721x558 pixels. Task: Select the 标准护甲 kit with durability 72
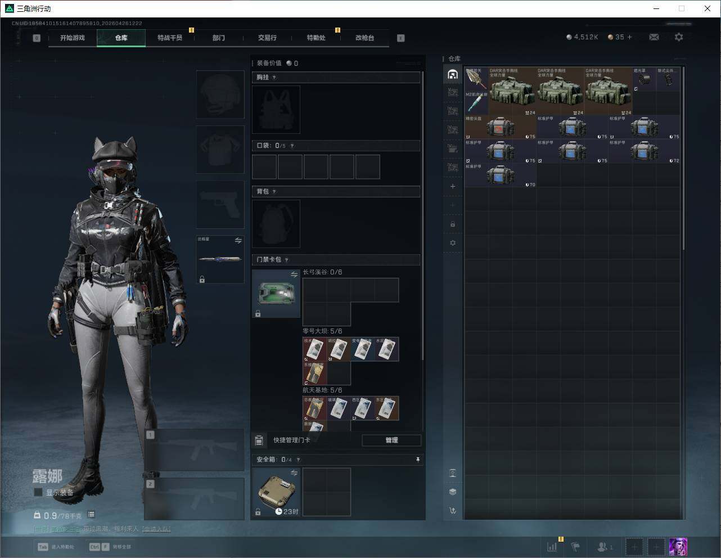645,152
